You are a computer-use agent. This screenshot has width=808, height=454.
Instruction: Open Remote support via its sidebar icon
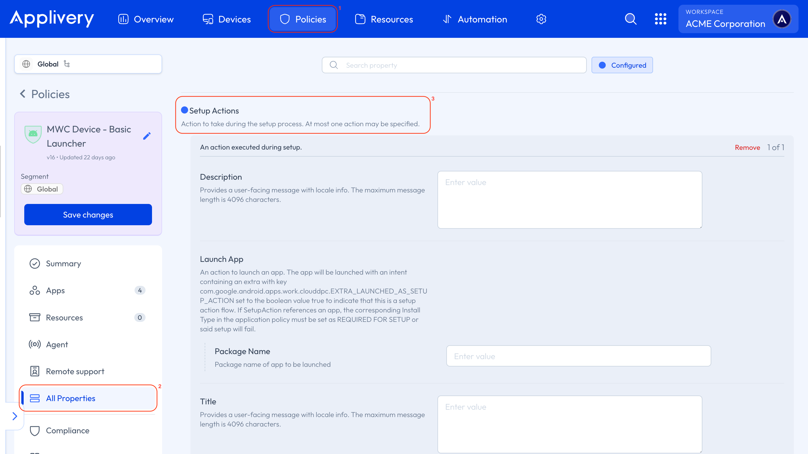coord(35,371)
